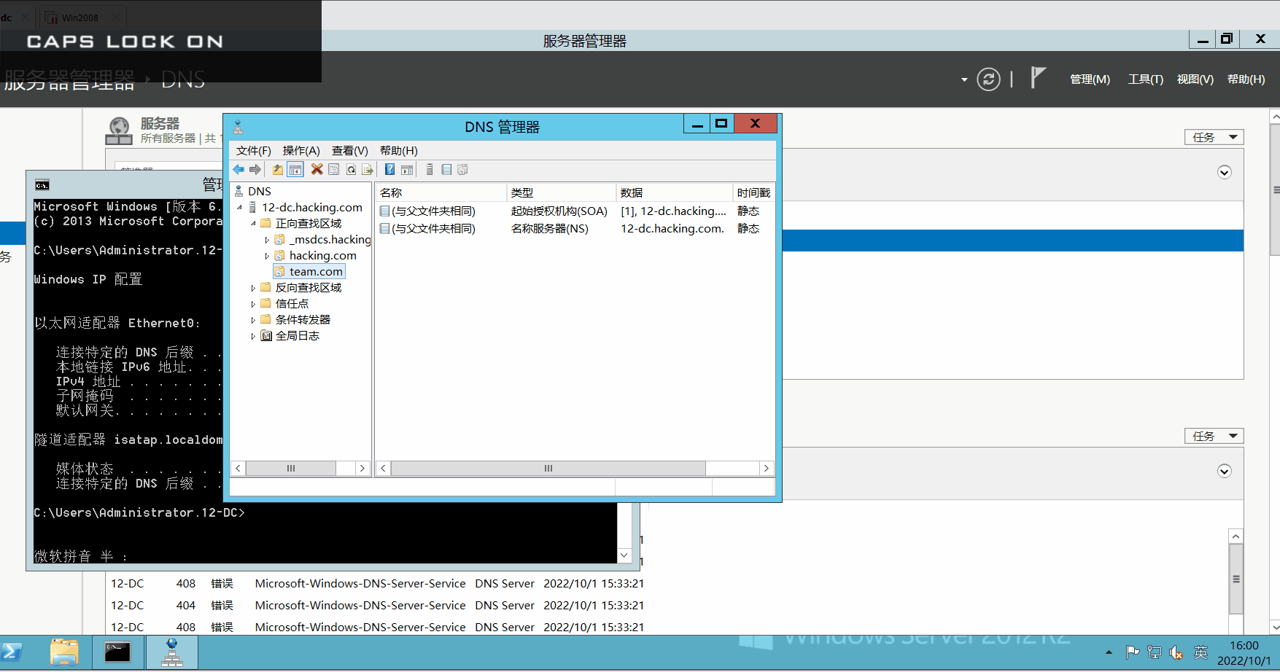Sort records by the 时间戳 column header
1280x672 pixels.
[753, 192]
